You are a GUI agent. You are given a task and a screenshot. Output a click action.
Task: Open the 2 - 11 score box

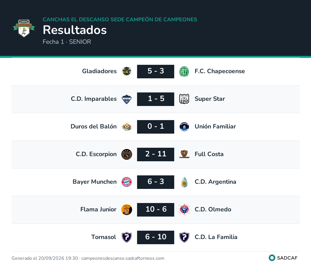[156, 154]
